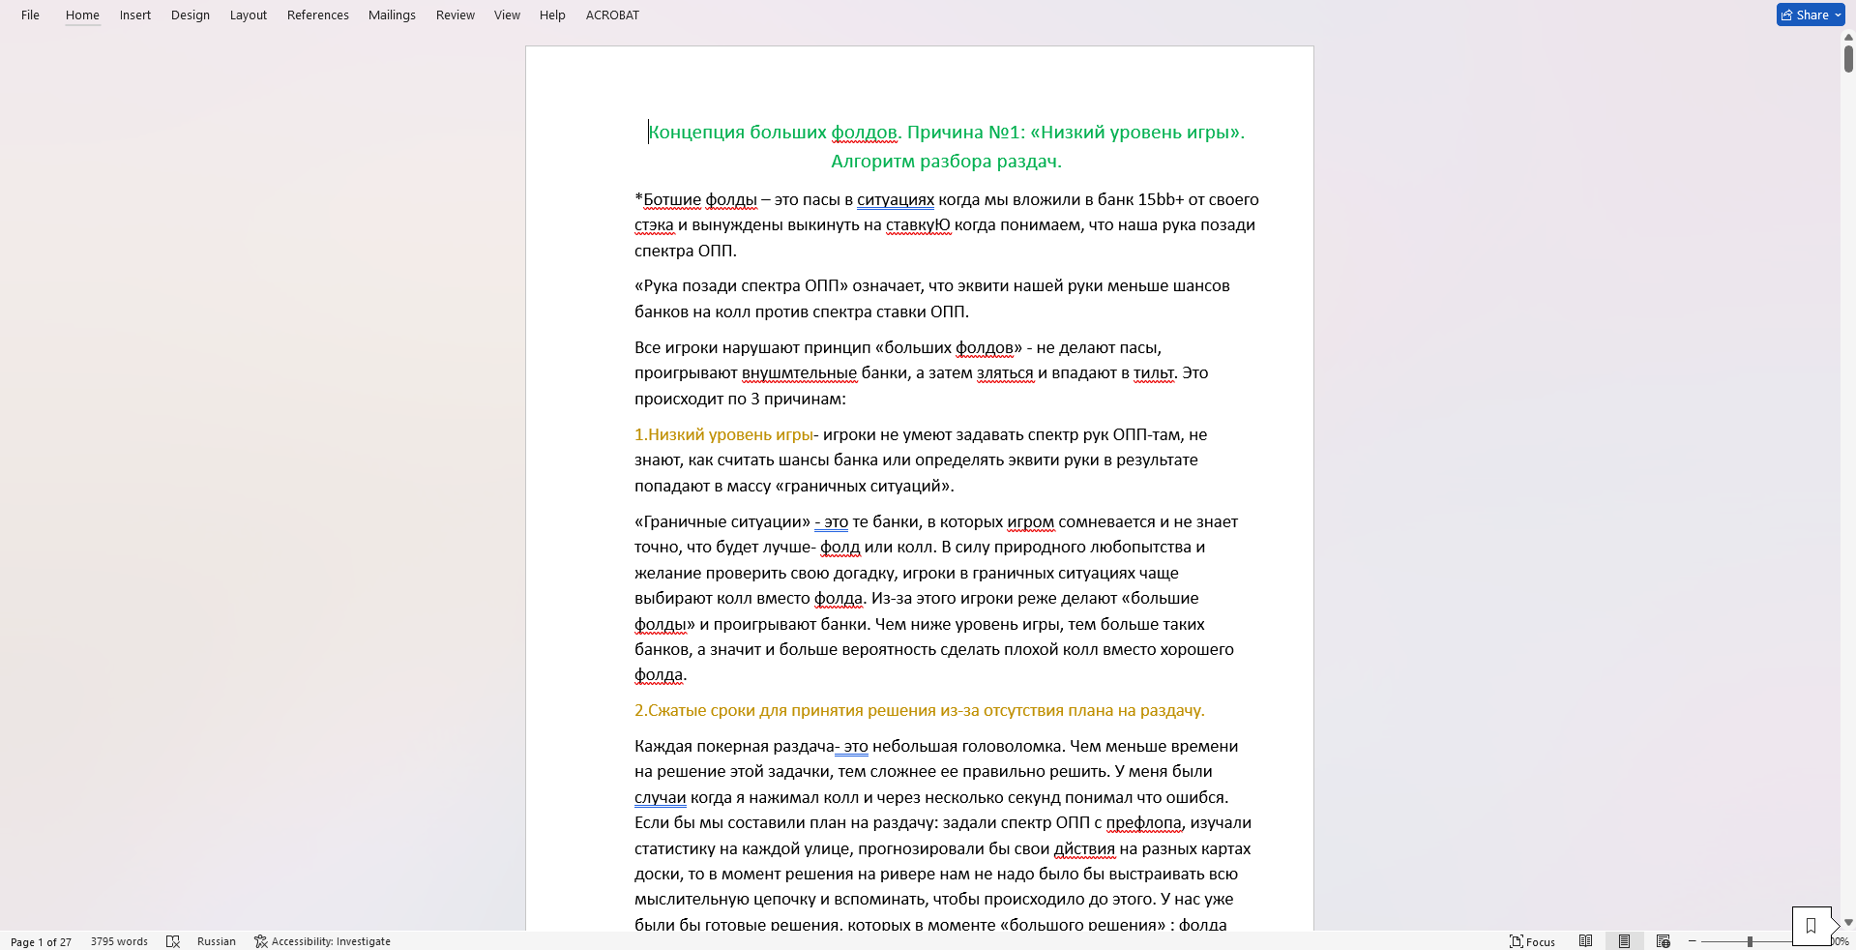Click the misspelled word "дйствия"
The width and height of the screenshot is (1856, 950).
1084,849
